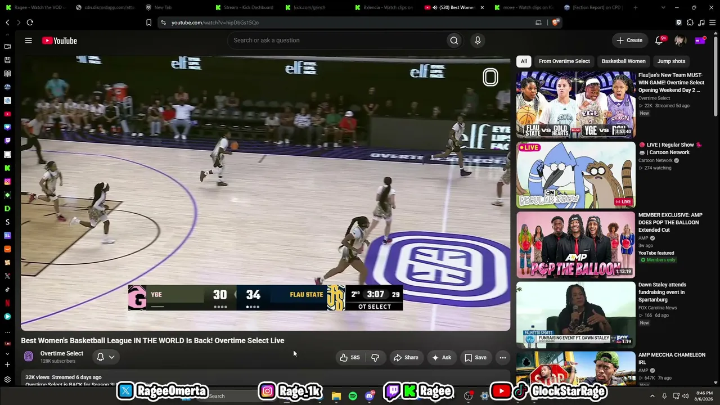Open the browser tab search dropdown

[x=663, y=7]
